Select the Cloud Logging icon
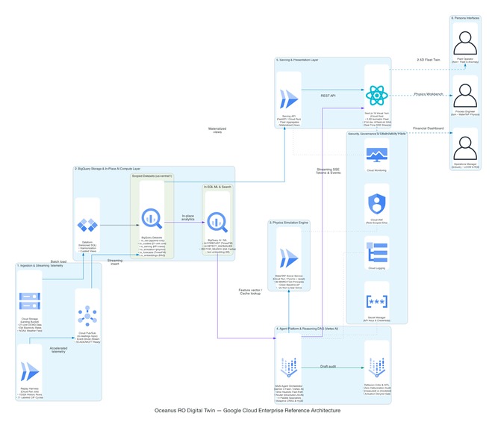The image size is (495, 428). point(376,252)
